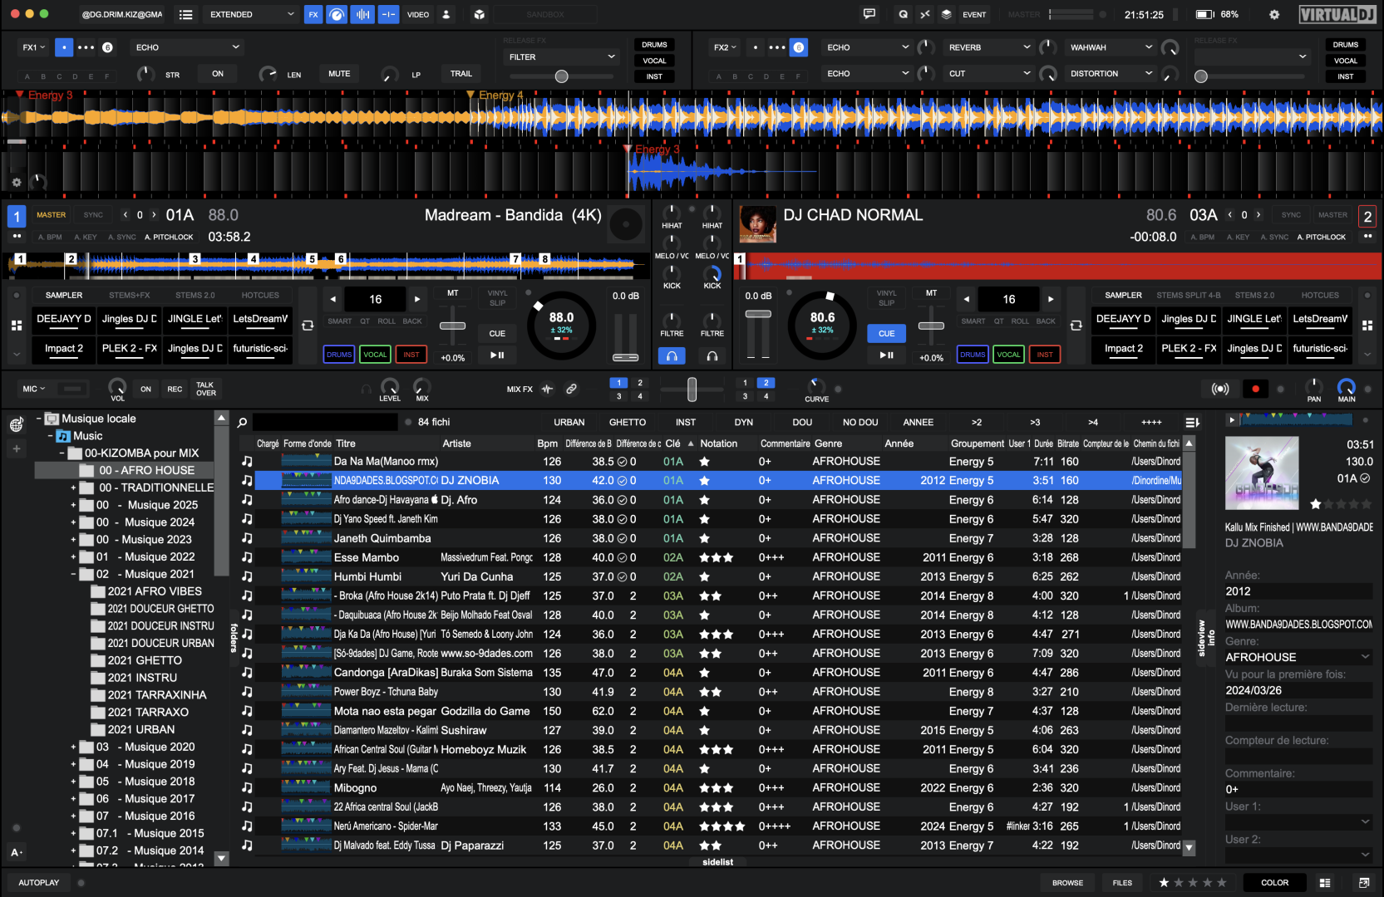Open the hamburger list menu in top bar
This screenshot has height=897, width=1384.
186,14
